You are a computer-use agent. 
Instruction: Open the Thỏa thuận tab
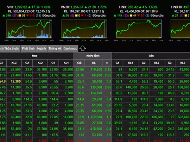(9, 49)
